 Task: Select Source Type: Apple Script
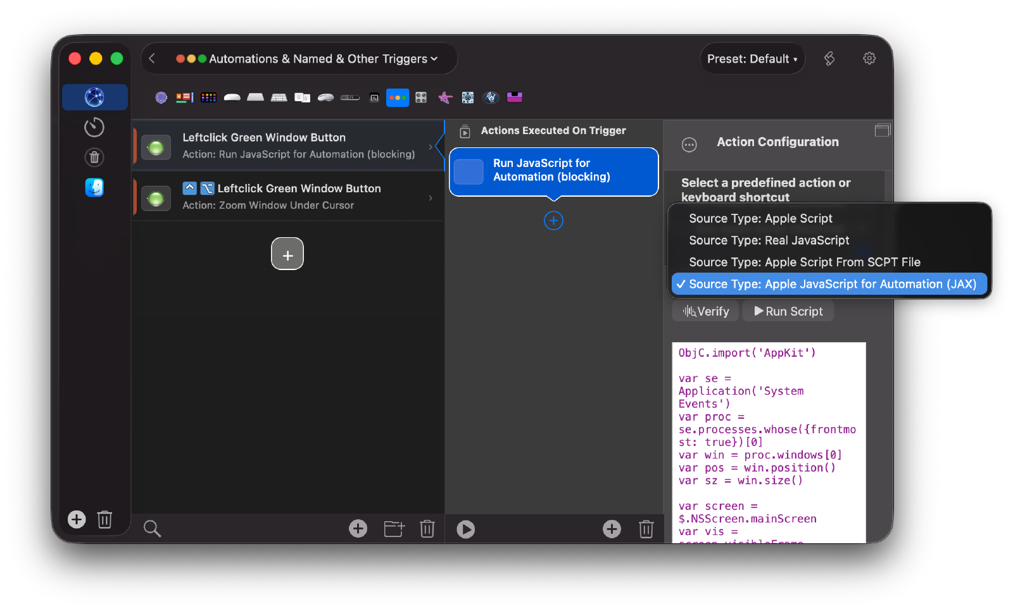pos(760,218)
